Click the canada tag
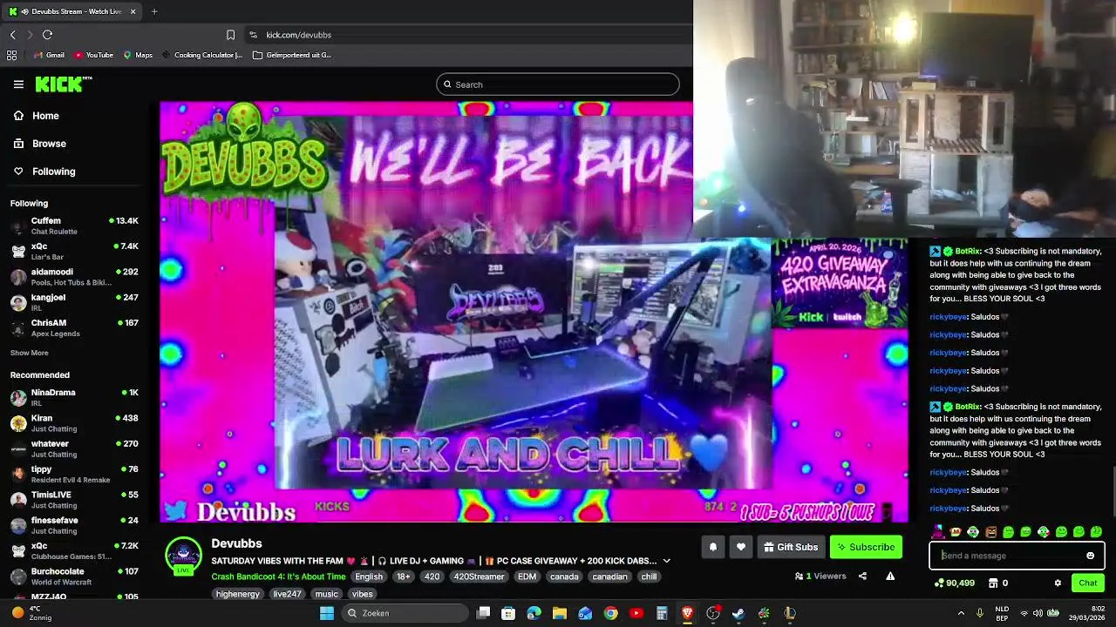 point(564,576)
